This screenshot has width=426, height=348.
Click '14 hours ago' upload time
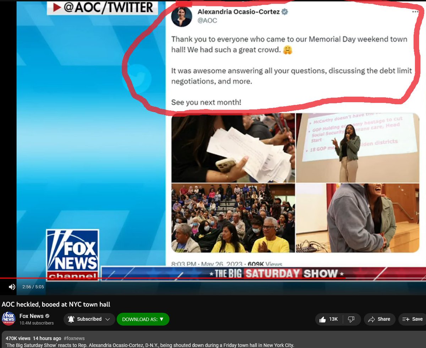click(x=47, y=338)
